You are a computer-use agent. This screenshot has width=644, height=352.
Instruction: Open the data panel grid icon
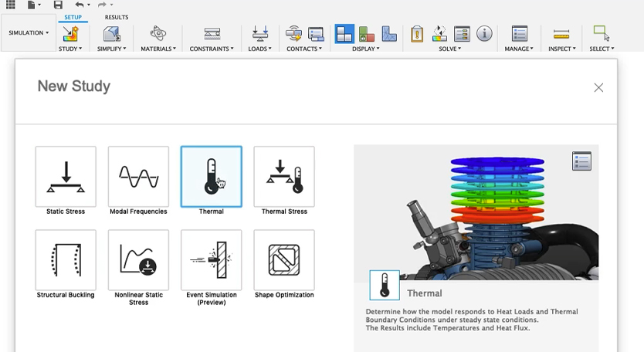point(11,5)
